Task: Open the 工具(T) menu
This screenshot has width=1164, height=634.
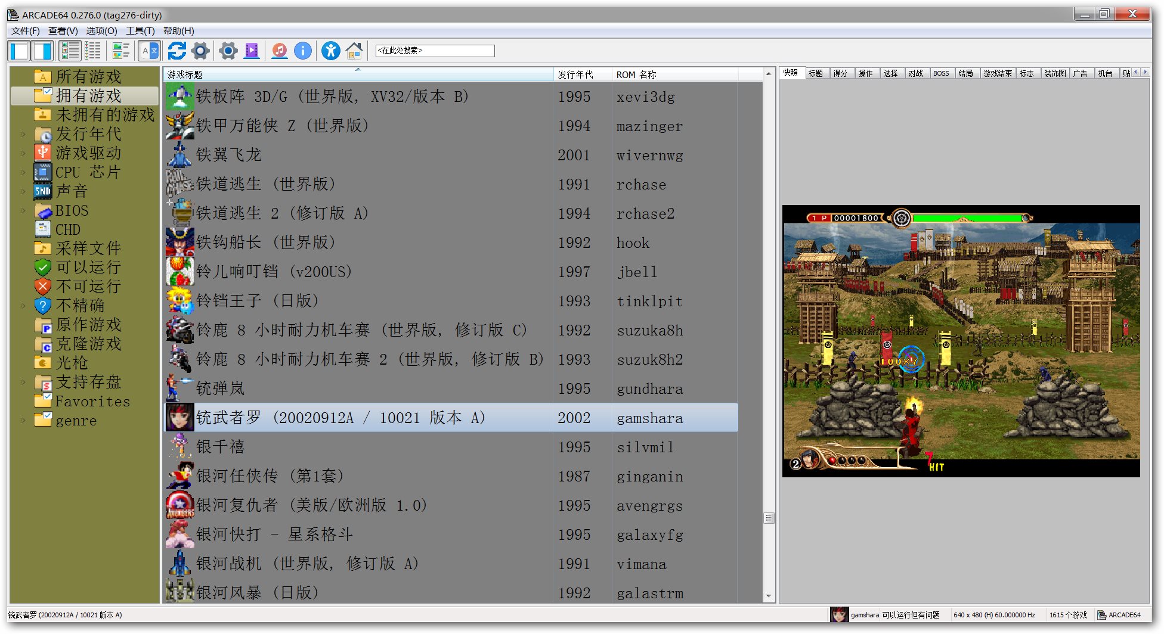Action: [x=140, y=31]
